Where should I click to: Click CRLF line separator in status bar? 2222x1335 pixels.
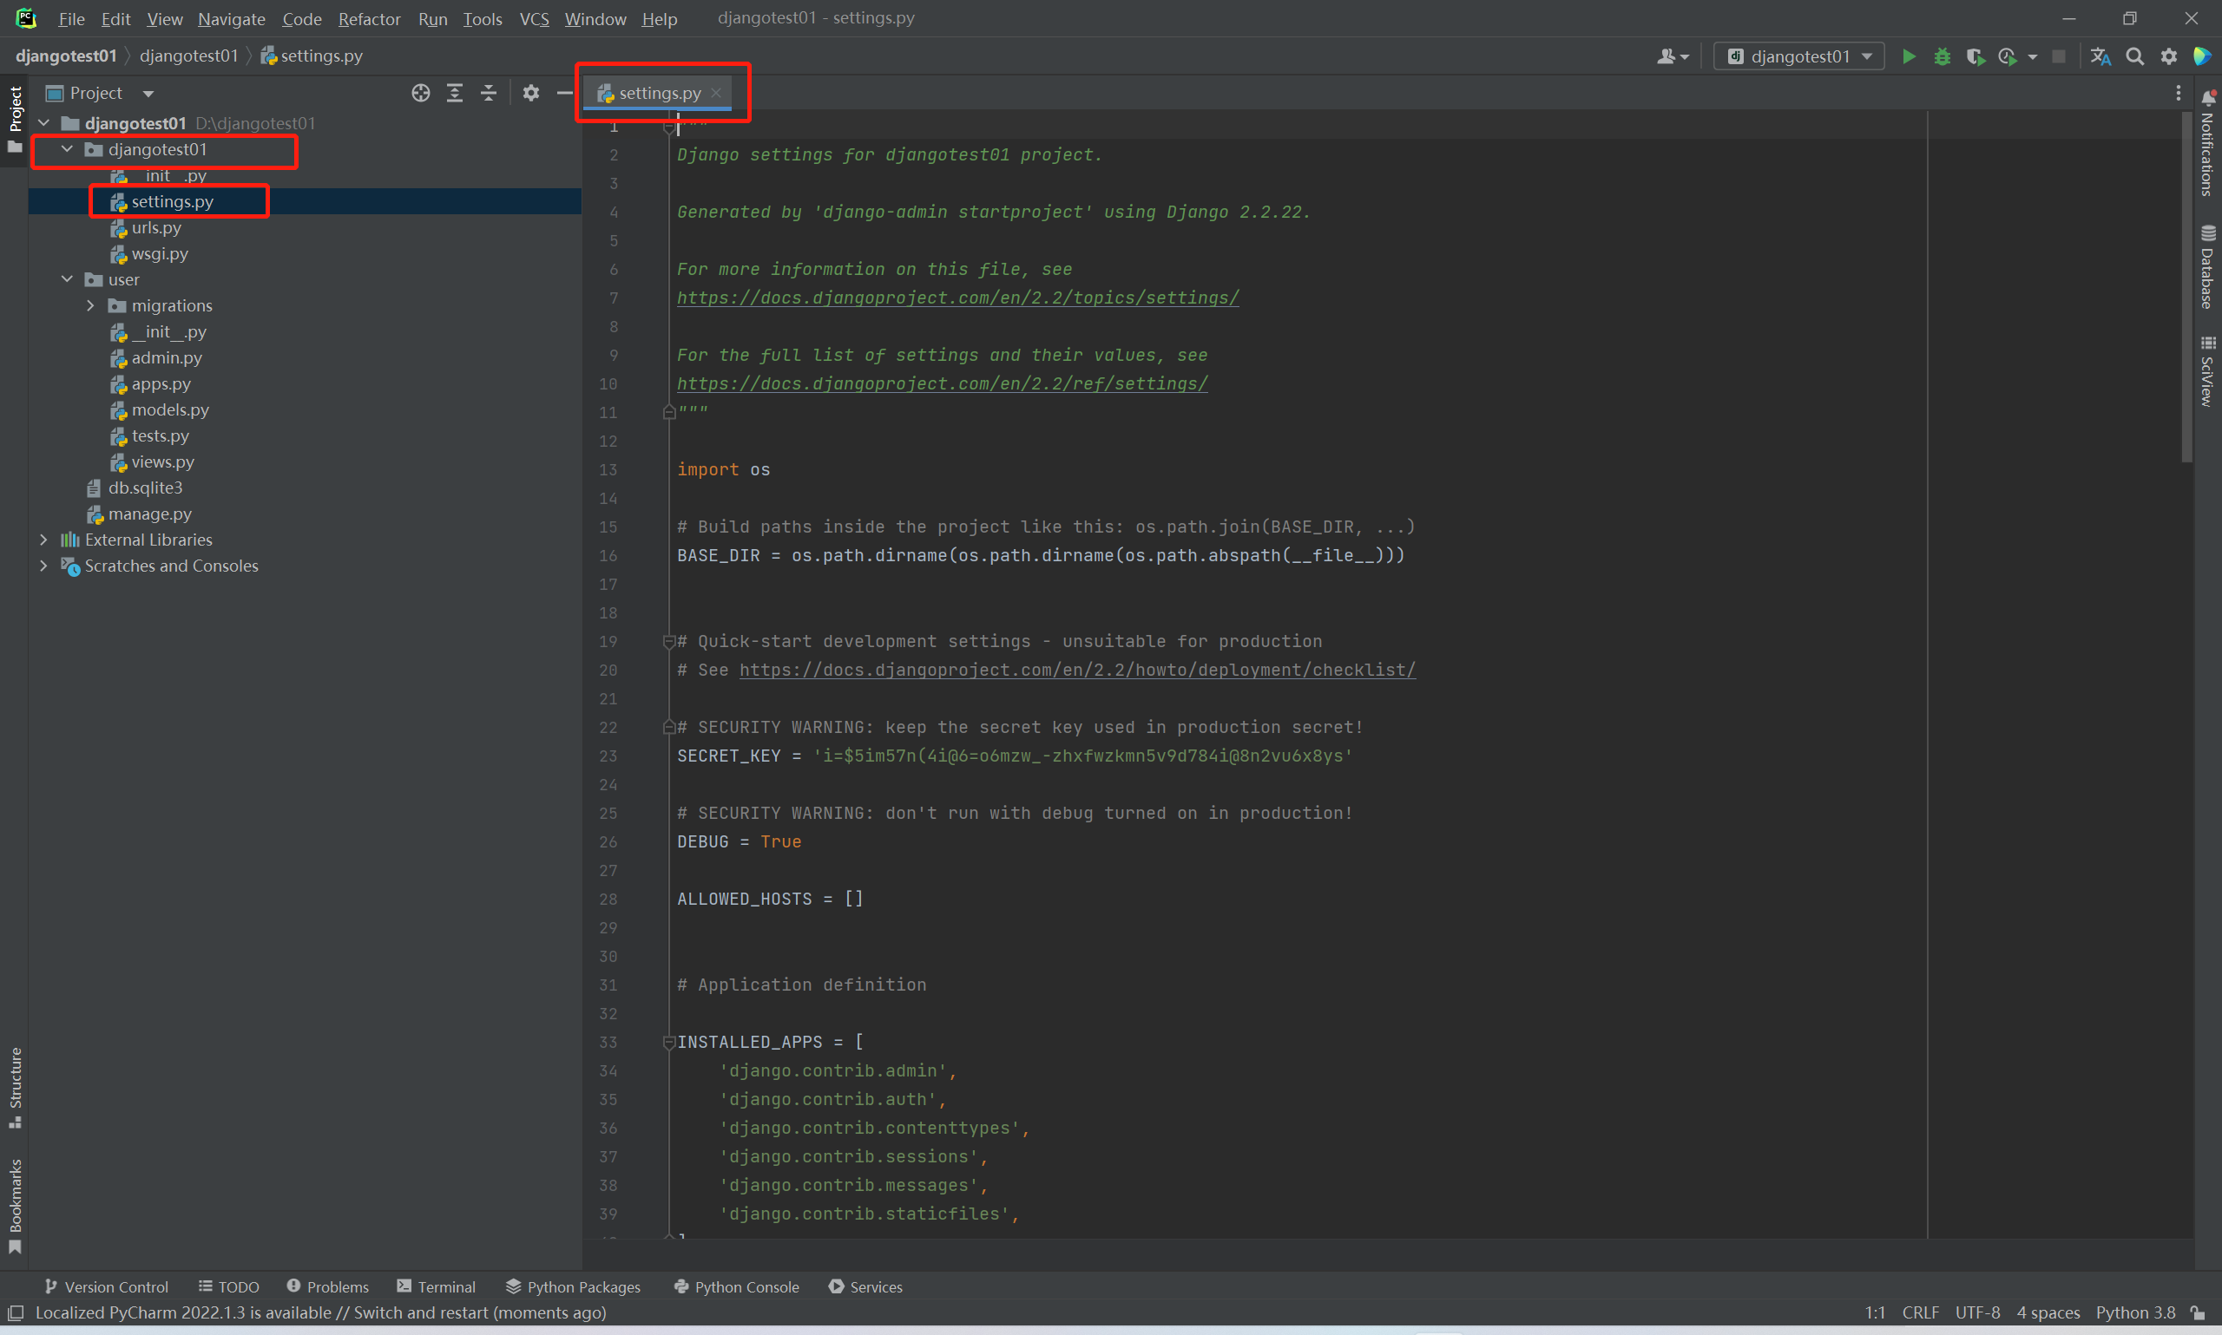tap(1920, 1312)
